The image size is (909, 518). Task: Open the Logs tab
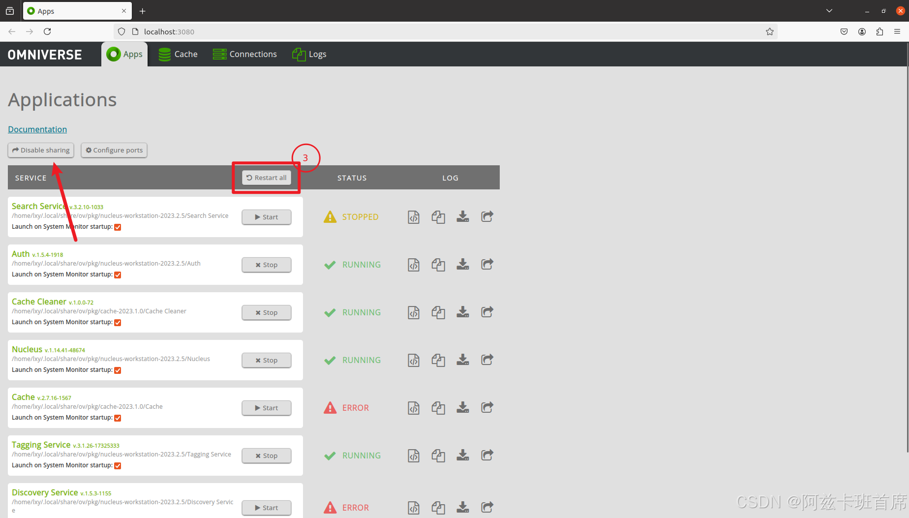[309, 54]
